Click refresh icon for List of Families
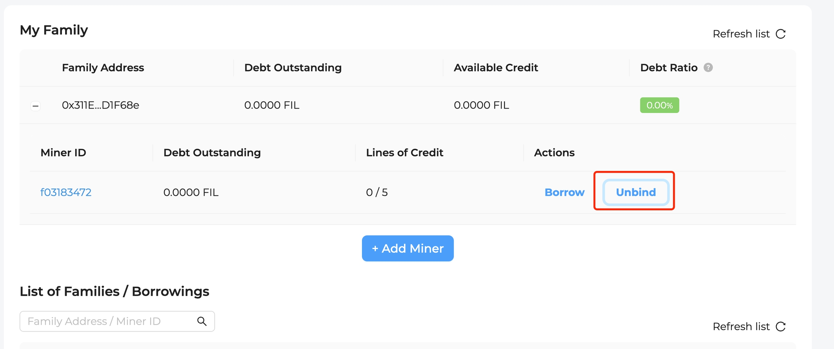834x349 pixels. click(781, 327)
